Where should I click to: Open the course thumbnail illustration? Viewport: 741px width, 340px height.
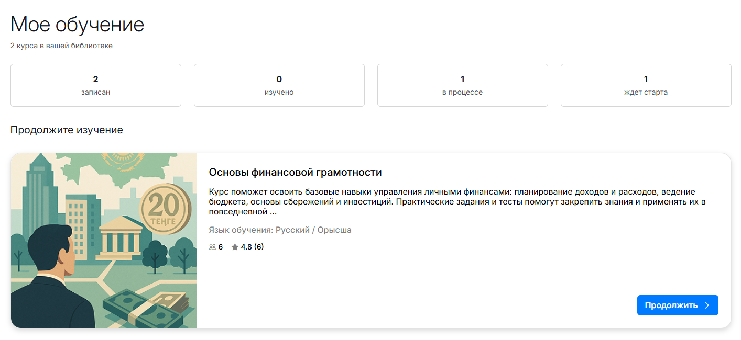103,240
